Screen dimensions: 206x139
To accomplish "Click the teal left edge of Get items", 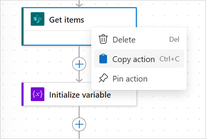I will pyautogui.click(x=23, y=26).
